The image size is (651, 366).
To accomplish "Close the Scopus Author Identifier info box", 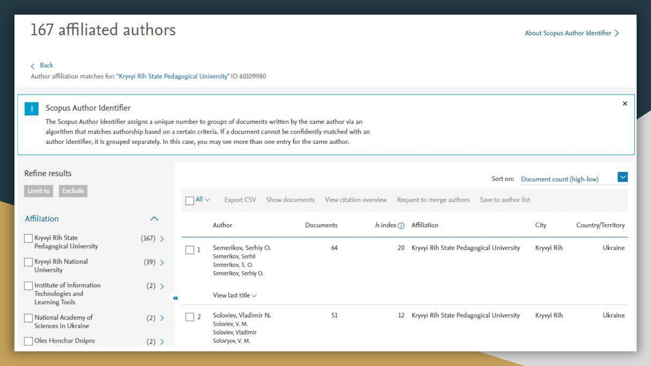I will coord(625,103).
